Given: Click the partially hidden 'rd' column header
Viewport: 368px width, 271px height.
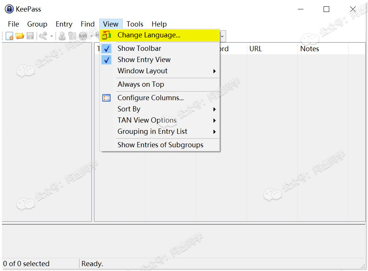Looking at the screenshot, I should coord(233,49).
